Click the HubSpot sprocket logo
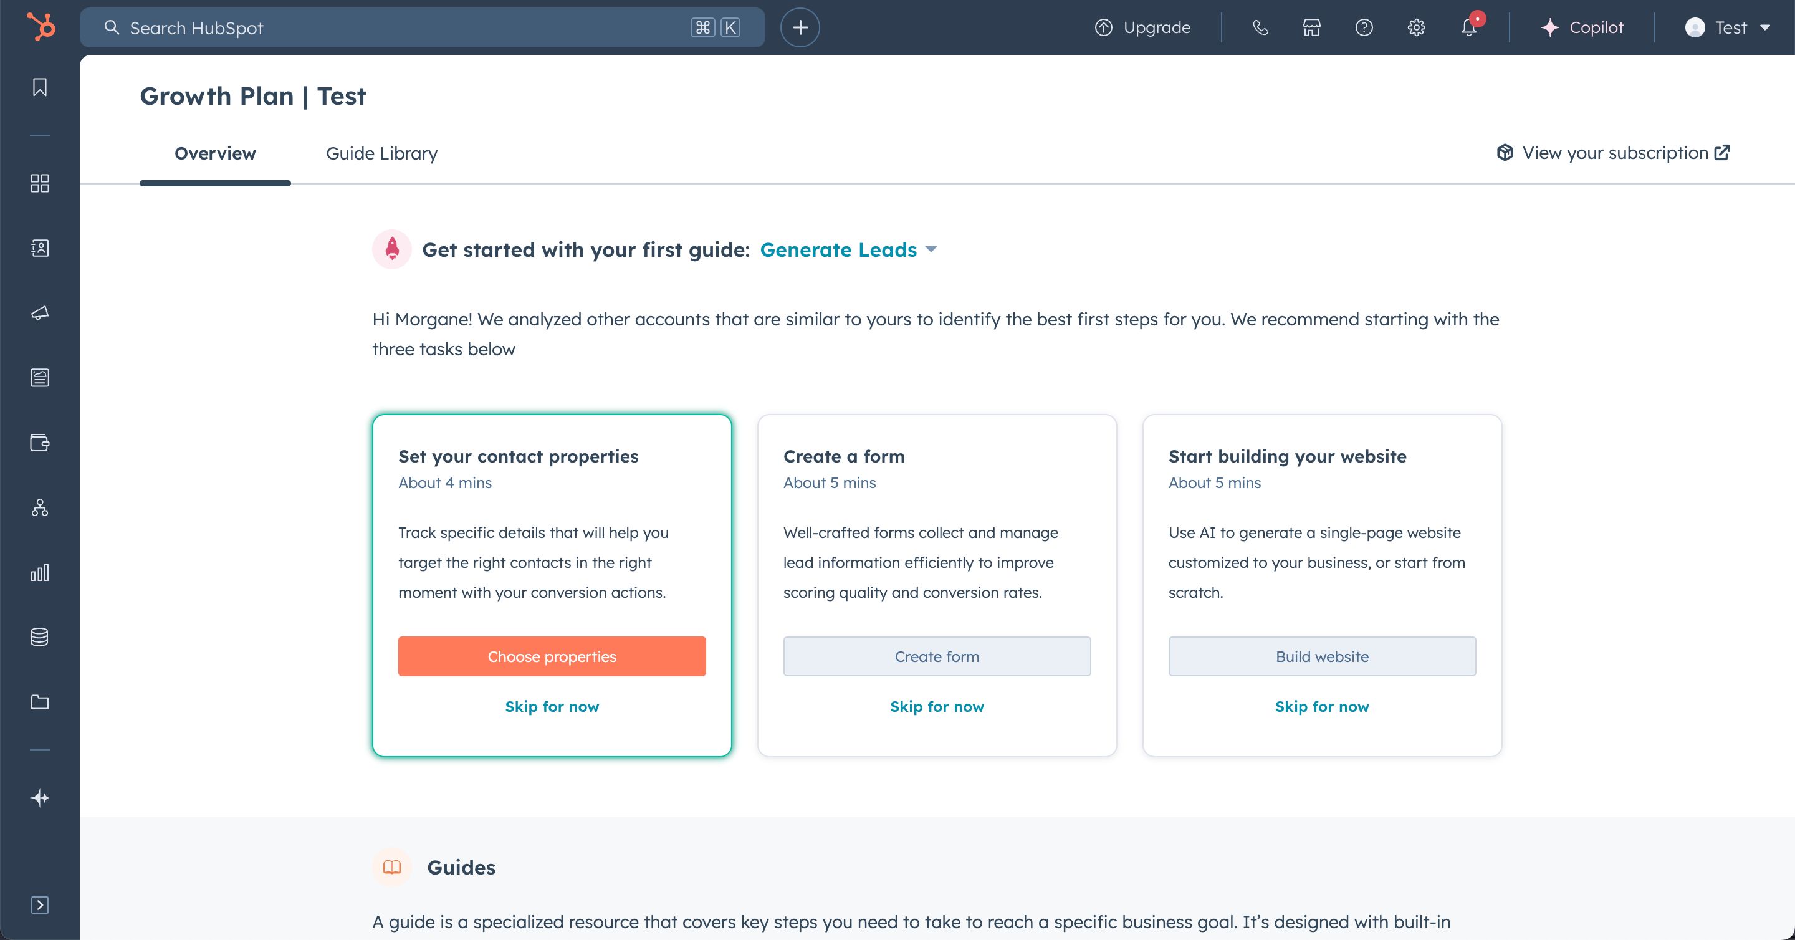The image size is (1795, 940). 41,27
